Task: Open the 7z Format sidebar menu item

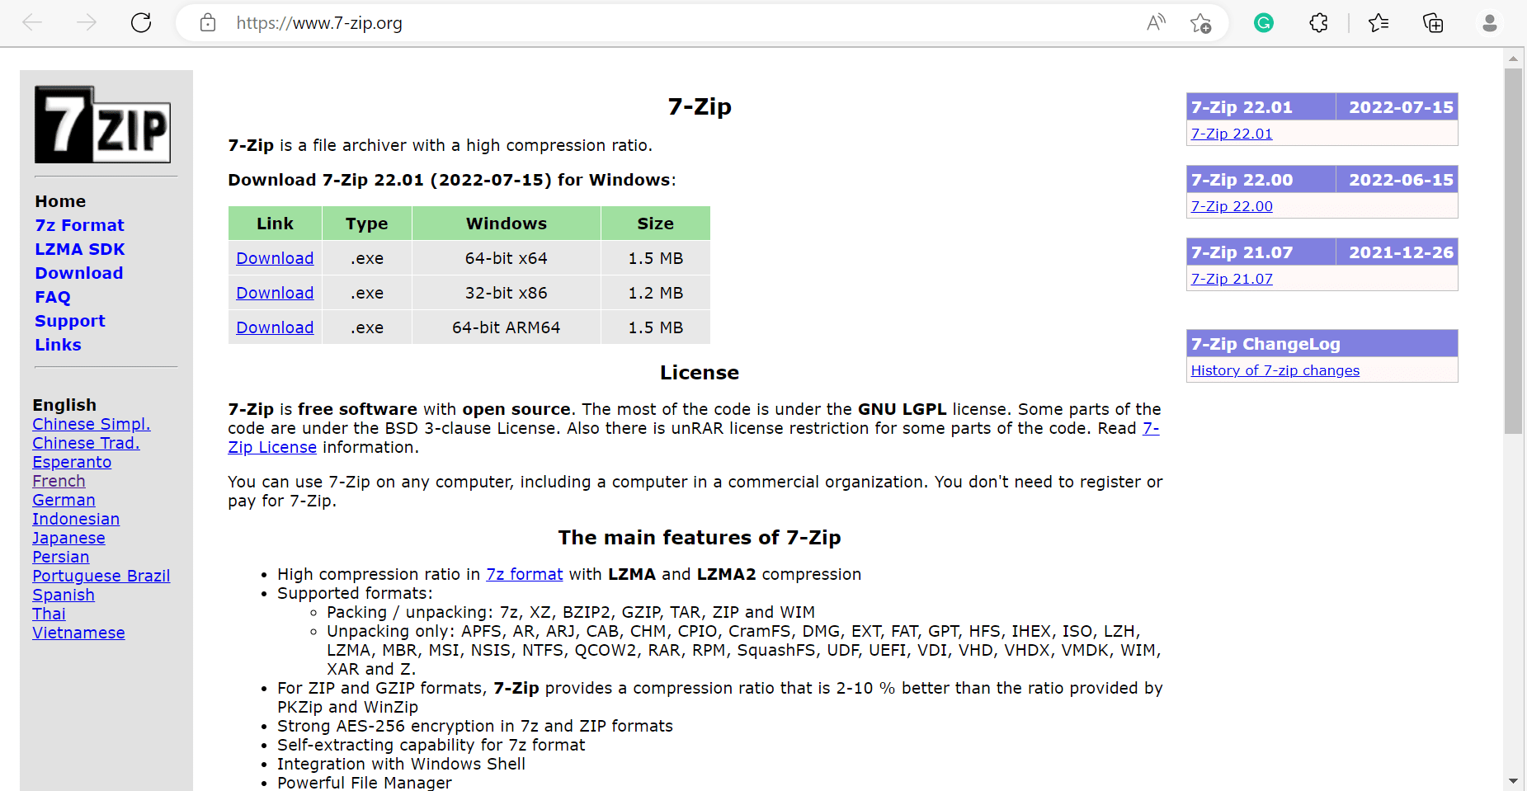Action: [79, 225]
